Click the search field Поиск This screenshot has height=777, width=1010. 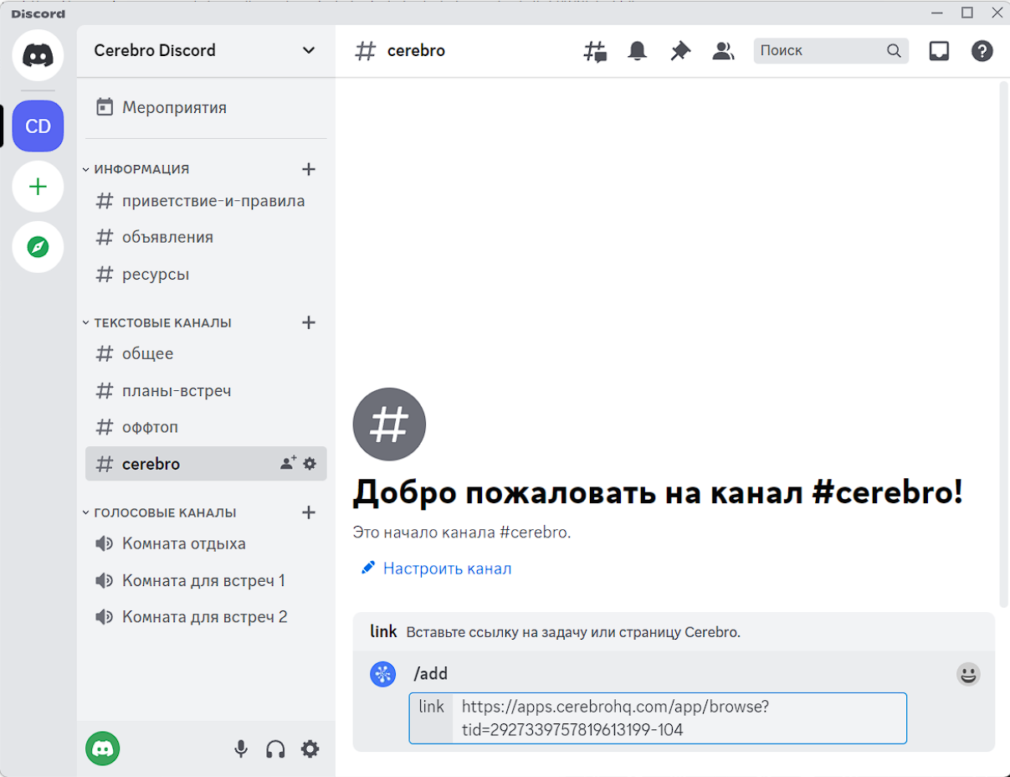pyautogui.click(x=831, y=51)
